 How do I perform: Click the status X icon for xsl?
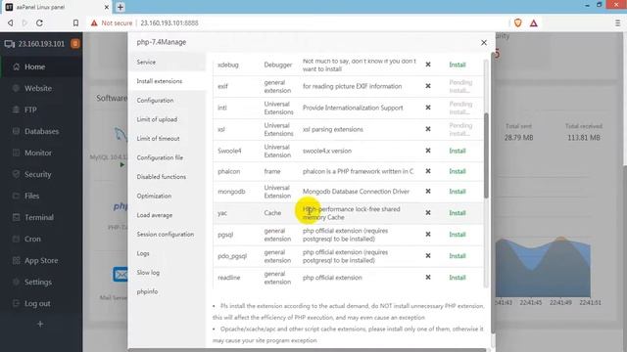tap(428, 129)
